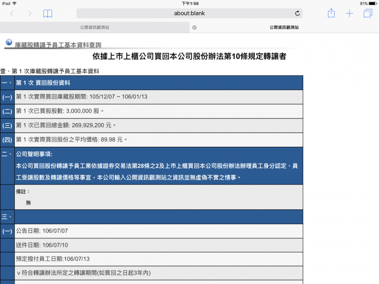
Task: Click the v 符合轉讓辦法所定之轉讓期間 row
Action: [x=158, y=273]
